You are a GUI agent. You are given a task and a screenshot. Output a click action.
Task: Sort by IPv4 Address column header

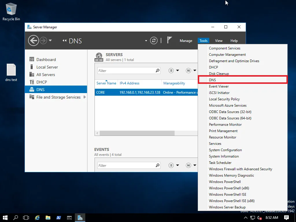click(129, 83)
